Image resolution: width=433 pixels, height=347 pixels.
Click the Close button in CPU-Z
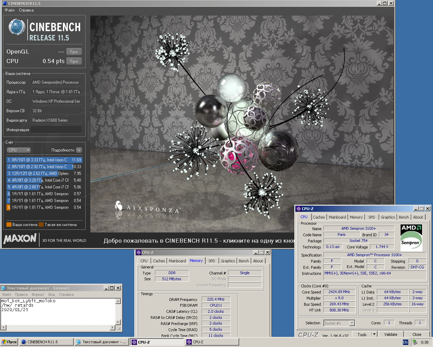tap(417, 334)
